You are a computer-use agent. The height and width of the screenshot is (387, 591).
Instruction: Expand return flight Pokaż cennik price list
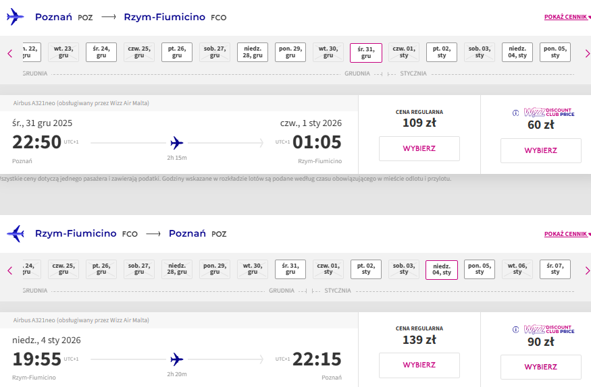567,234
